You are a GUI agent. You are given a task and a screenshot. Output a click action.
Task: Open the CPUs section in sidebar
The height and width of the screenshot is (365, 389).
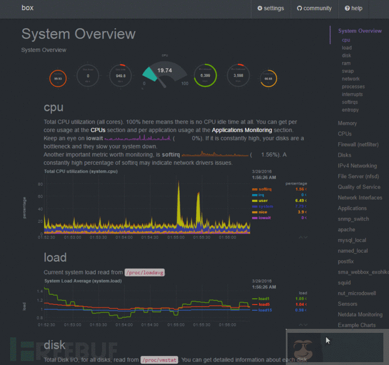[344, 134]
